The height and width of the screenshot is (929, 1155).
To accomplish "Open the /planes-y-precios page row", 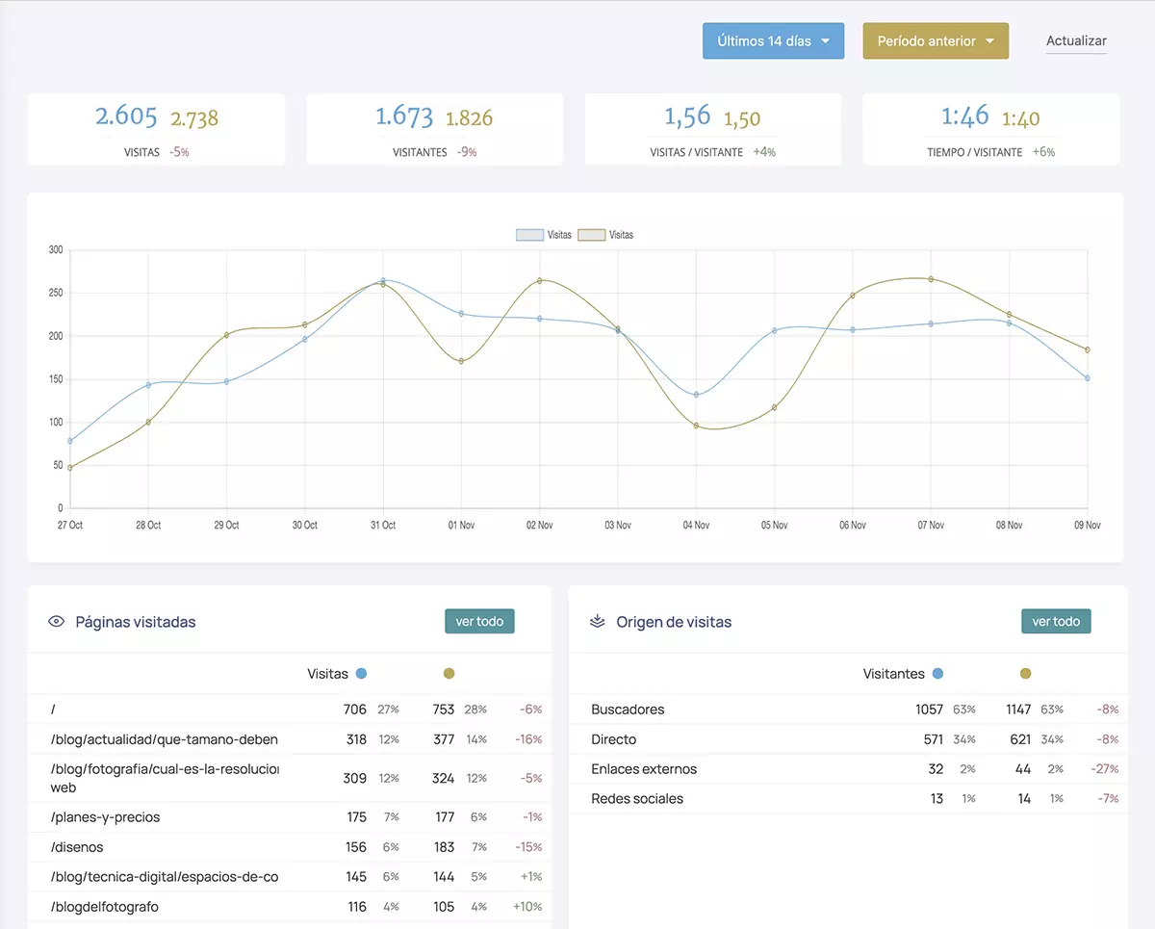I will (x=106, y=817).
